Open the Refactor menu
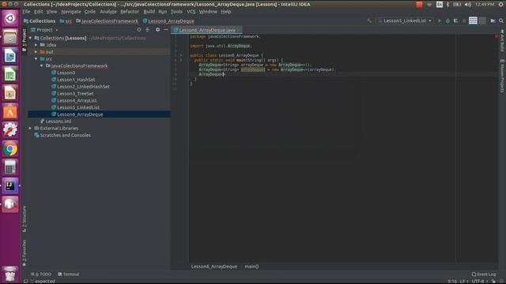 click(130, 12)
